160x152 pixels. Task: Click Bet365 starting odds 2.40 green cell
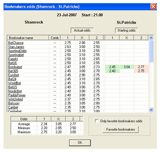112,71
